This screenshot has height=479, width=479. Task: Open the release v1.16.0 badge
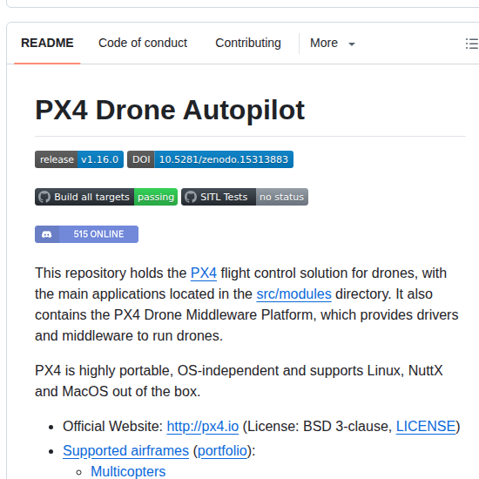tap(79, 159)
